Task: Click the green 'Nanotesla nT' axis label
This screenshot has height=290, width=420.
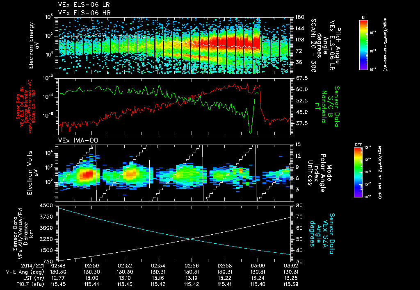Action: point(320,106)
